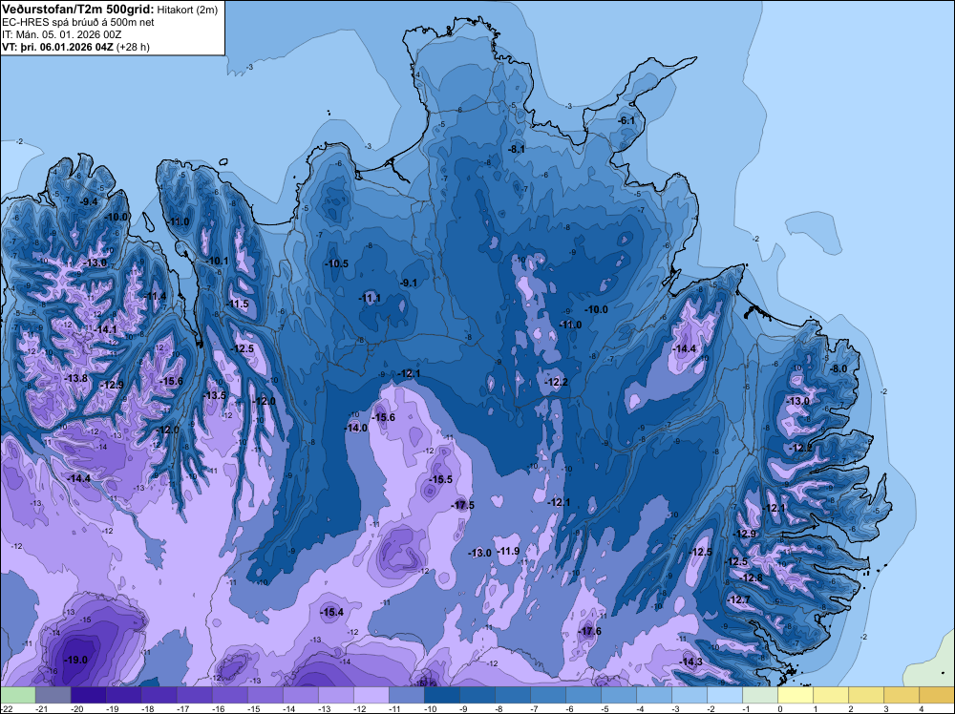Image resolution: width=955 pixels, height=714 pixels.
Task: Click the -9.1 temperature value
Action: pyautogui.click(x=409, y=283)
